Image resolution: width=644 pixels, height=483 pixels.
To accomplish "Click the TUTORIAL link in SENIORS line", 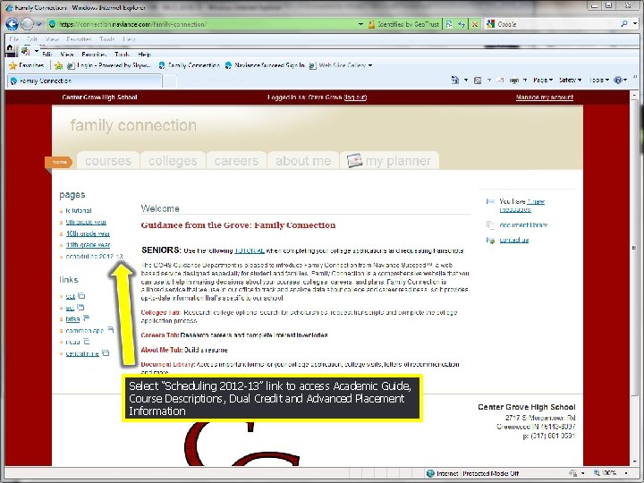I will tap(250, 250).
